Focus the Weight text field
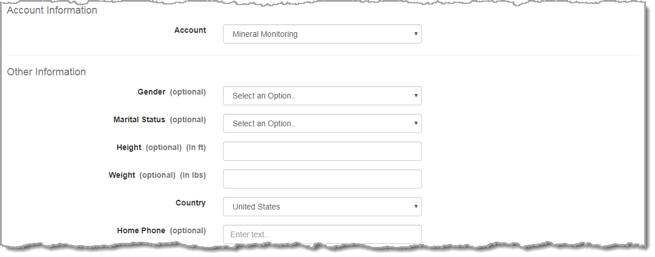 click(322, 179)
